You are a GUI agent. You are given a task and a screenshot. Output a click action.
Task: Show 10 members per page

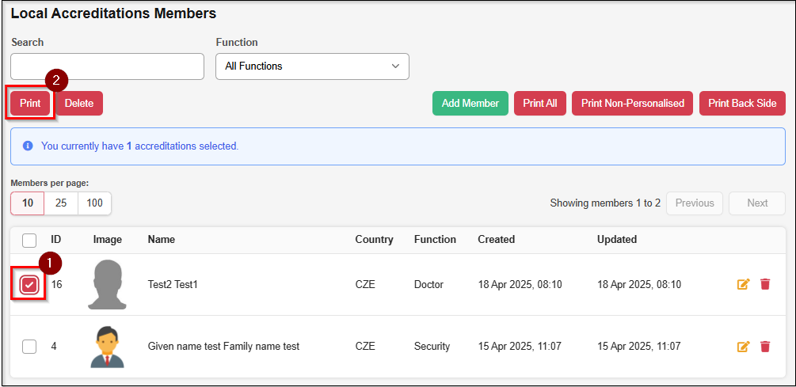(x=28, y=203)
